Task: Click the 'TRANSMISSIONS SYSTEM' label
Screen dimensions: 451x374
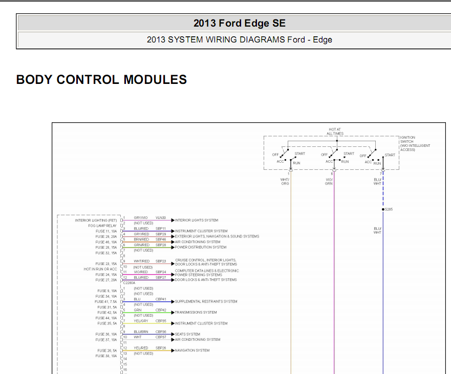Action: 196,312
